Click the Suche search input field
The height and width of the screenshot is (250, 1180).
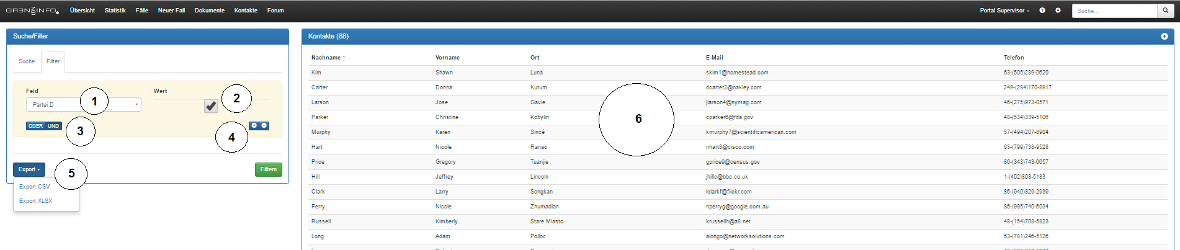pyautogui.click(x=1114, y=11)
